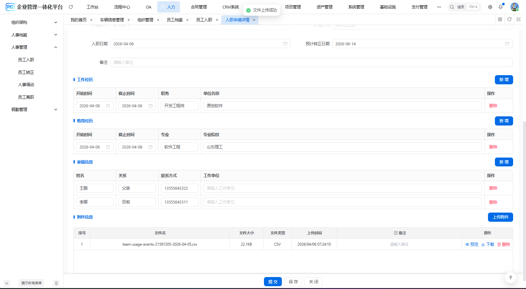Click the refresh icon beside platform title
Viewport: 526px width, 289px height.
[71, 7]
